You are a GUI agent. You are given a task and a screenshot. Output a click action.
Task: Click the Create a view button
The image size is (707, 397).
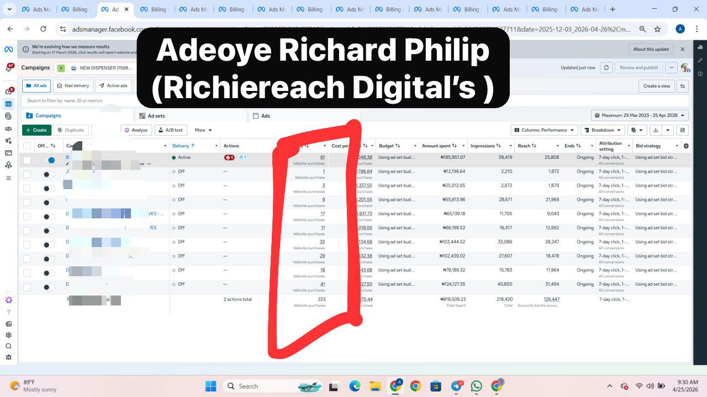pyautogui.click(x=657, y=86)
